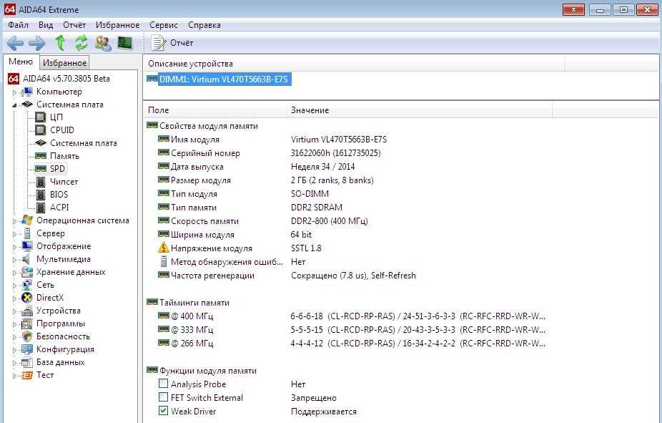The height and width of the screenshot is (423, 662).
Task: Collapse the Системная плата tree node
Action: pos(14,104)
